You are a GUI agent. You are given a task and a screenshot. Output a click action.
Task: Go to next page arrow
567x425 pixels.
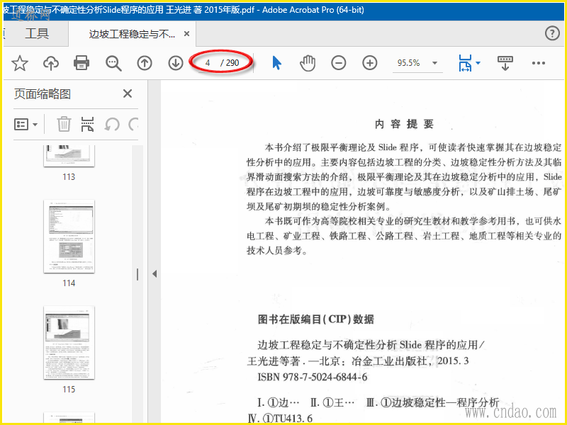[x=176, y=63]
